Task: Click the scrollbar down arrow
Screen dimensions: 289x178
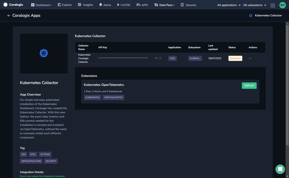Action: tap(287, 176)
